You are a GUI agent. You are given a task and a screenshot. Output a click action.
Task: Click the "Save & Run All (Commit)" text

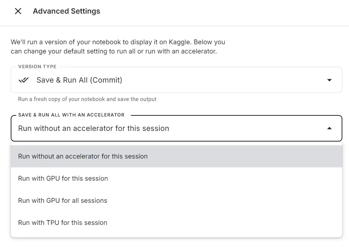79,80
